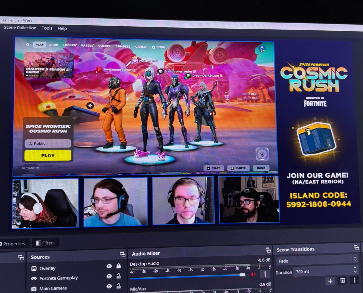Click the LVL 9 level badge
The width and height of the screenshot is (363, 293).
262,154
